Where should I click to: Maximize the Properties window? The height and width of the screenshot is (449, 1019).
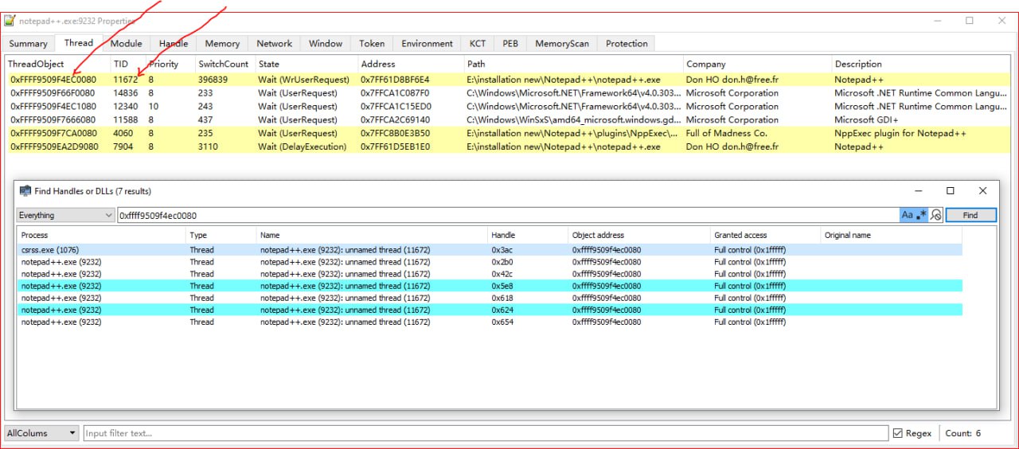pyautogui.click(x=970, y=21)
